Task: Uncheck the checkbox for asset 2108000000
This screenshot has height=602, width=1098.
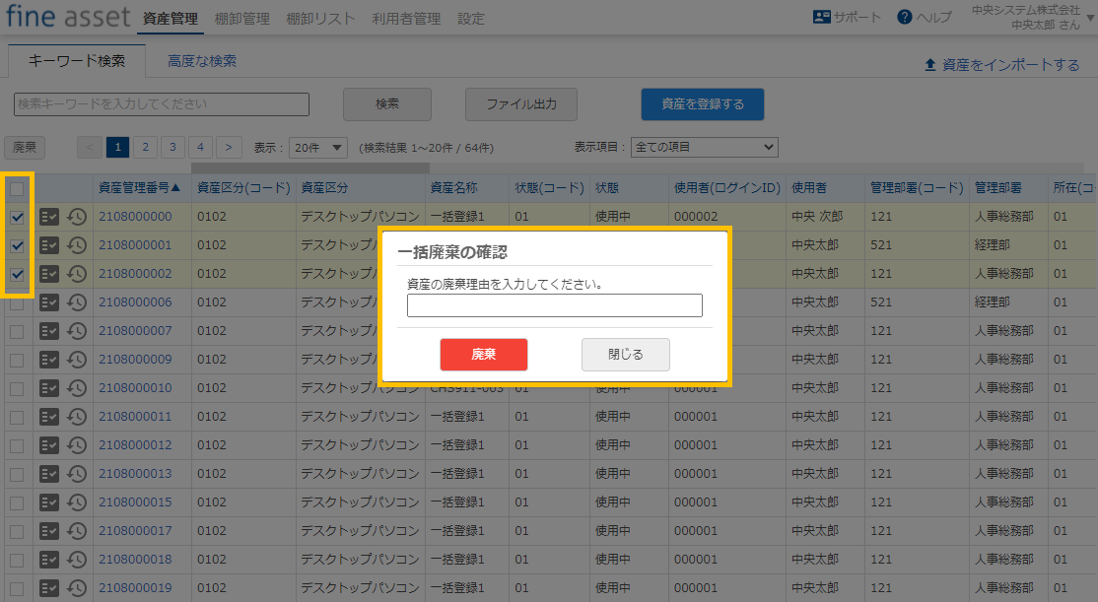Action: 17,218
